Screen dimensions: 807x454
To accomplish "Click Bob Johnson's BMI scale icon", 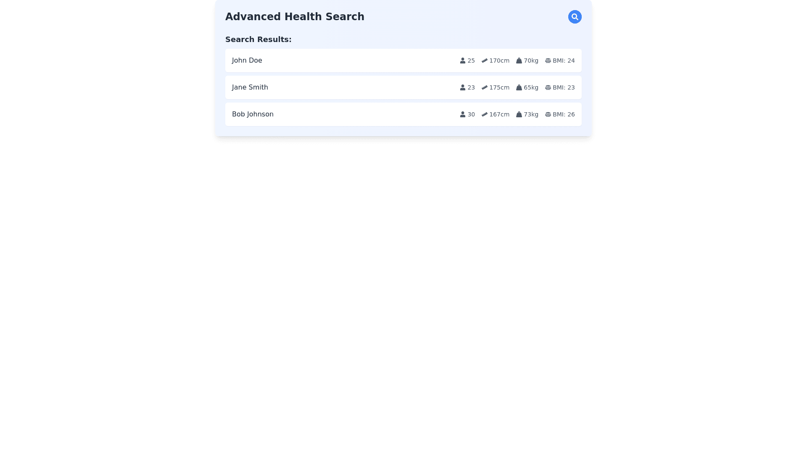I will [548, 114].
